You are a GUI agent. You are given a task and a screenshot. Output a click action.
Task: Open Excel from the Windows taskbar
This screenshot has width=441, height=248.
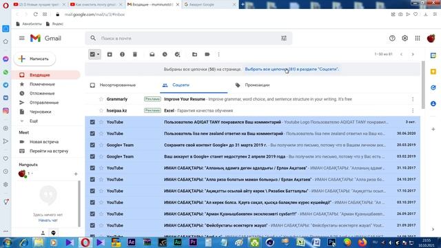(x=300, y=242)
